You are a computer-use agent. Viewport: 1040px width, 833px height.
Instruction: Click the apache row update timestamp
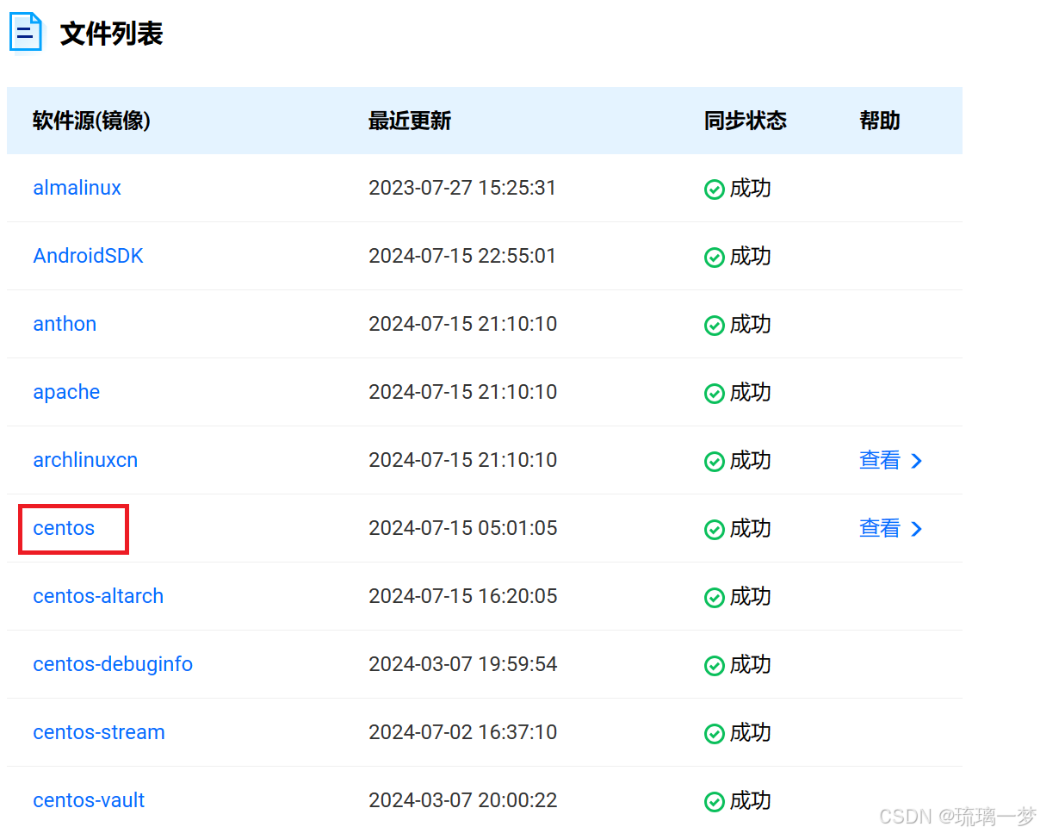point(462,392)
